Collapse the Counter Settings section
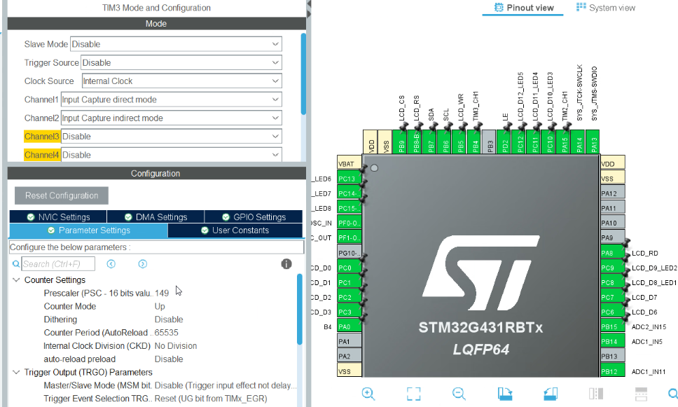Viewport: 678px width, 407px height. pos(16,280)
